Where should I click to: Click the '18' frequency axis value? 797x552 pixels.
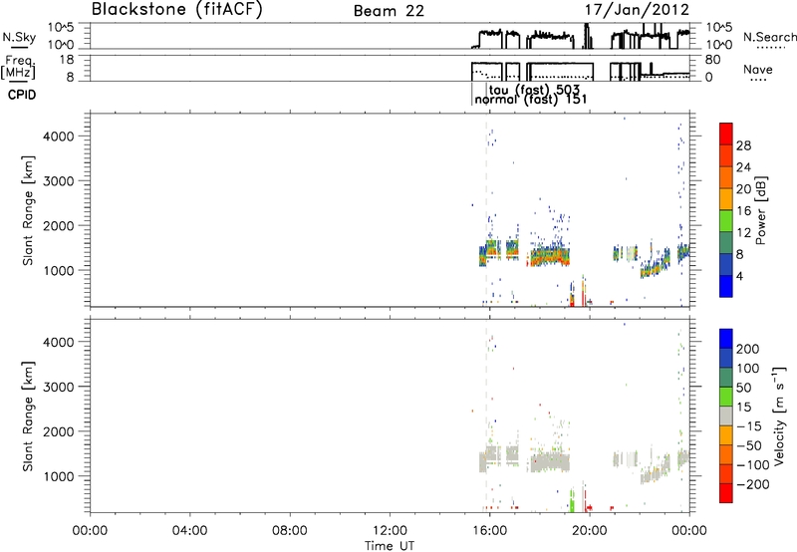point(67,60)
